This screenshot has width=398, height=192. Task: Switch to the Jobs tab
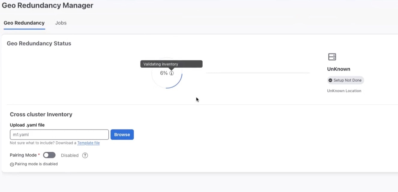[61, 23]
